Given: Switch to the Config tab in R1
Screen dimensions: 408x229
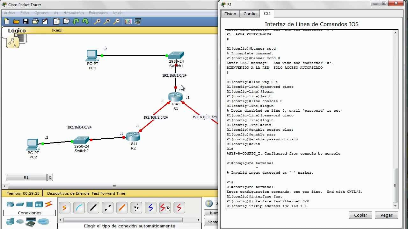Looking at the screenshot, I should click(250, 14).
